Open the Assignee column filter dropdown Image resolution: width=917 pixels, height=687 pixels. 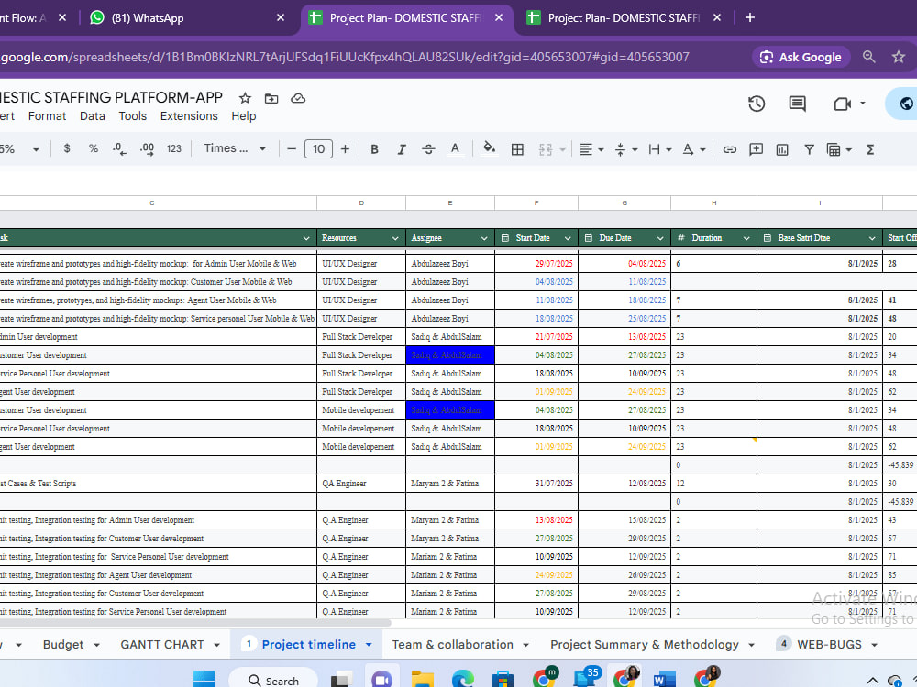(x=483, y=238)
